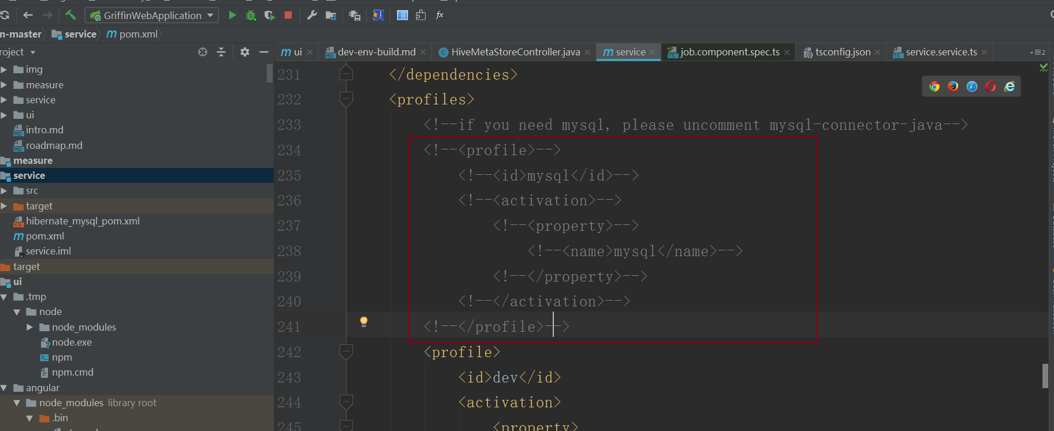This screenshot has height=431, width=1054.
Task: Open preview in Safari browser
Action: (x=972, y=87)
